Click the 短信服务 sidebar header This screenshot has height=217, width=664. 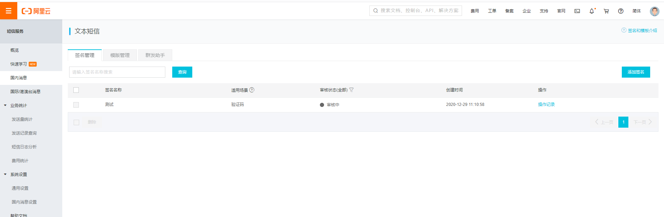coord(15,31)
